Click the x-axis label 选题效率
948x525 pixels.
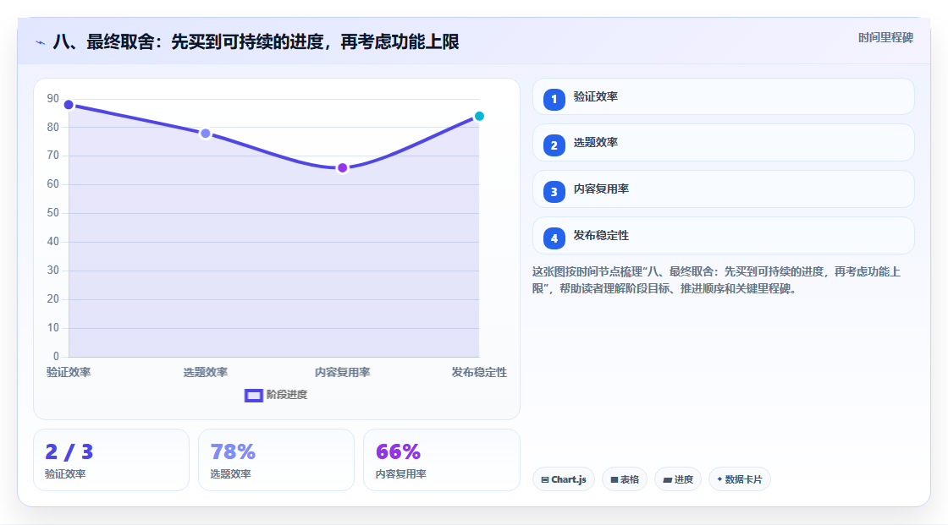pos(206,372)
